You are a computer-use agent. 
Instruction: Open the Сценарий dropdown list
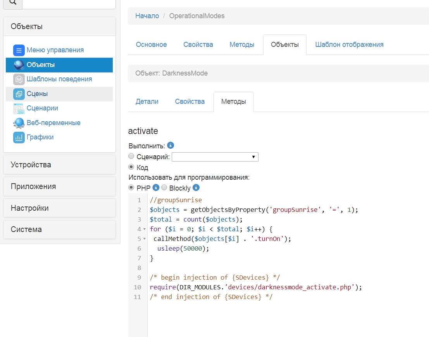click(215, 157)
